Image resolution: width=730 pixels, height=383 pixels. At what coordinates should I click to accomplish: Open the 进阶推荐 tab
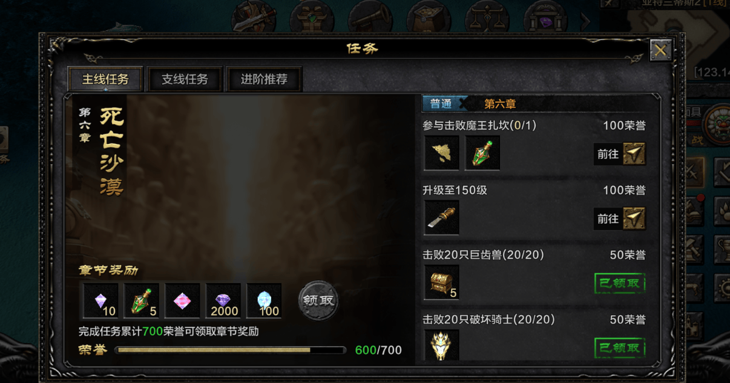coord(264,79)
